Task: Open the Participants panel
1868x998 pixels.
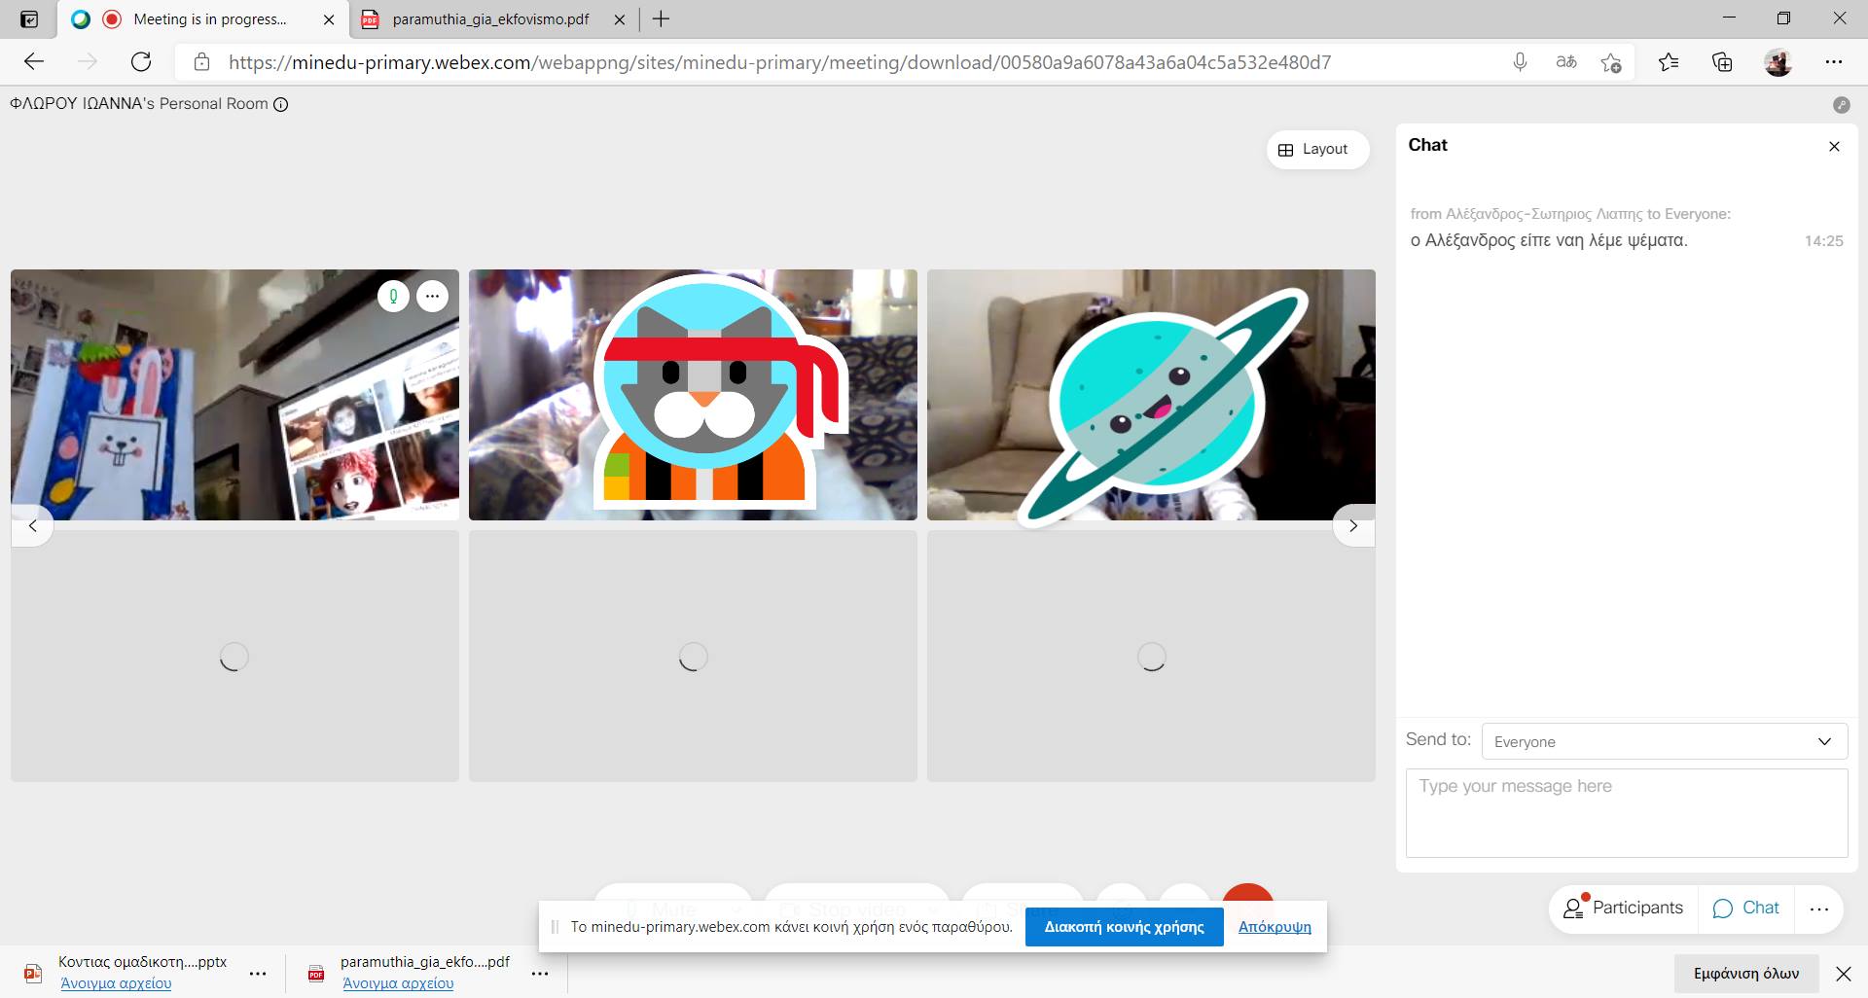Action: tap(1624, 908)
